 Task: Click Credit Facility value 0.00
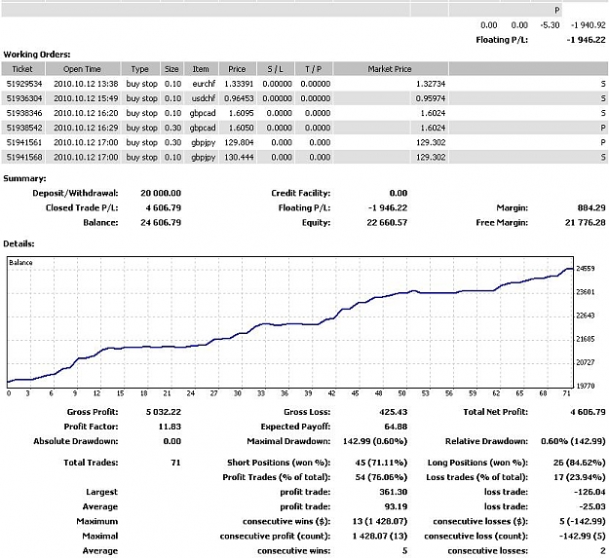point(399,193)
